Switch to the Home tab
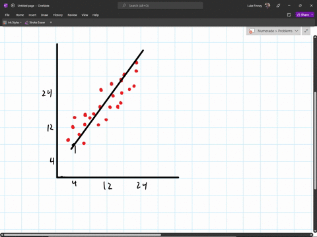This screenshot has width=317, height=237. coord(20,15)
